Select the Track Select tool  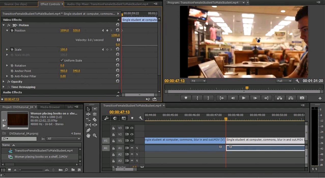[95, 109]
